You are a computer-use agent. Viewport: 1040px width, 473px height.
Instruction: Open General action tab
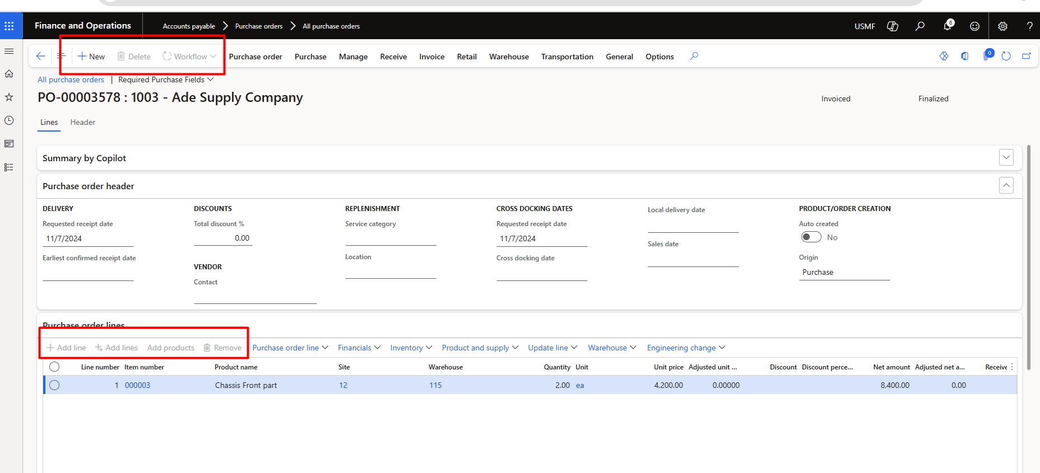tap(619, 57)
